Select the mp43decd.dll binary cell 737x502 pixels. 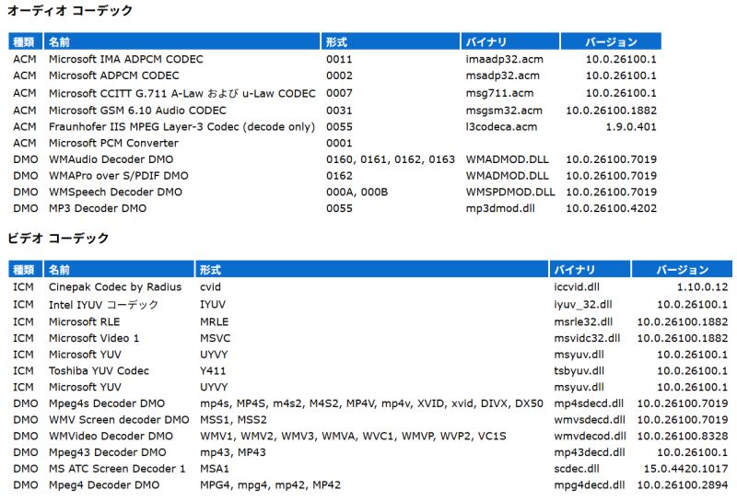click(x=590, y=452)
